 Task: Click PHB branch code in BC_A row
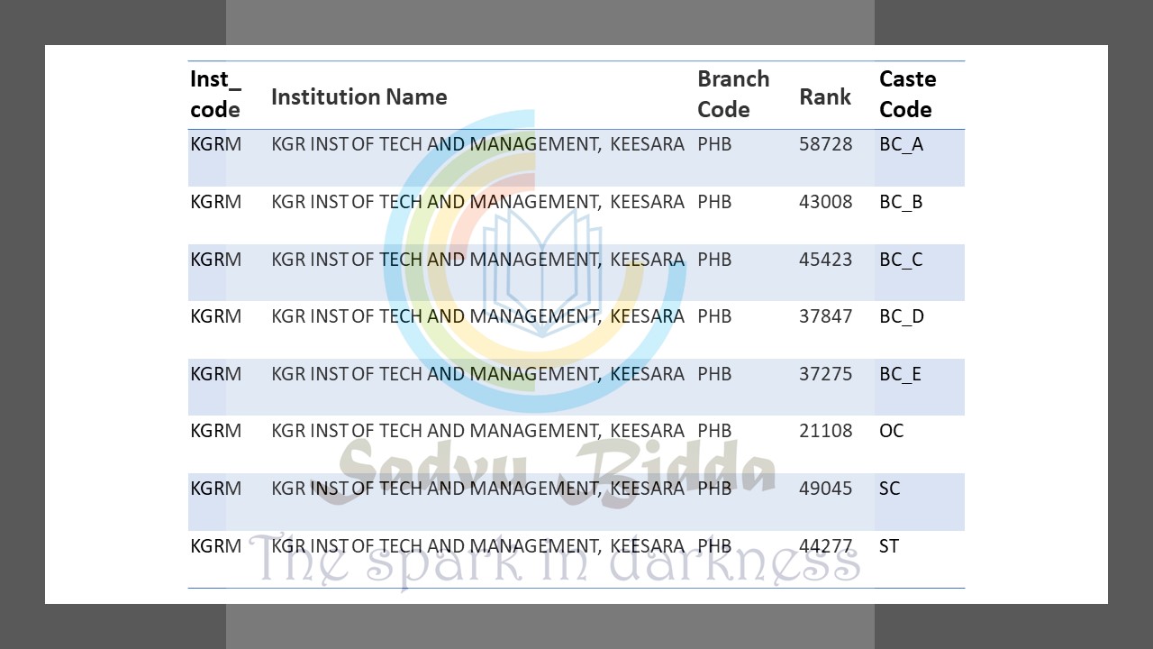(714, 144)
